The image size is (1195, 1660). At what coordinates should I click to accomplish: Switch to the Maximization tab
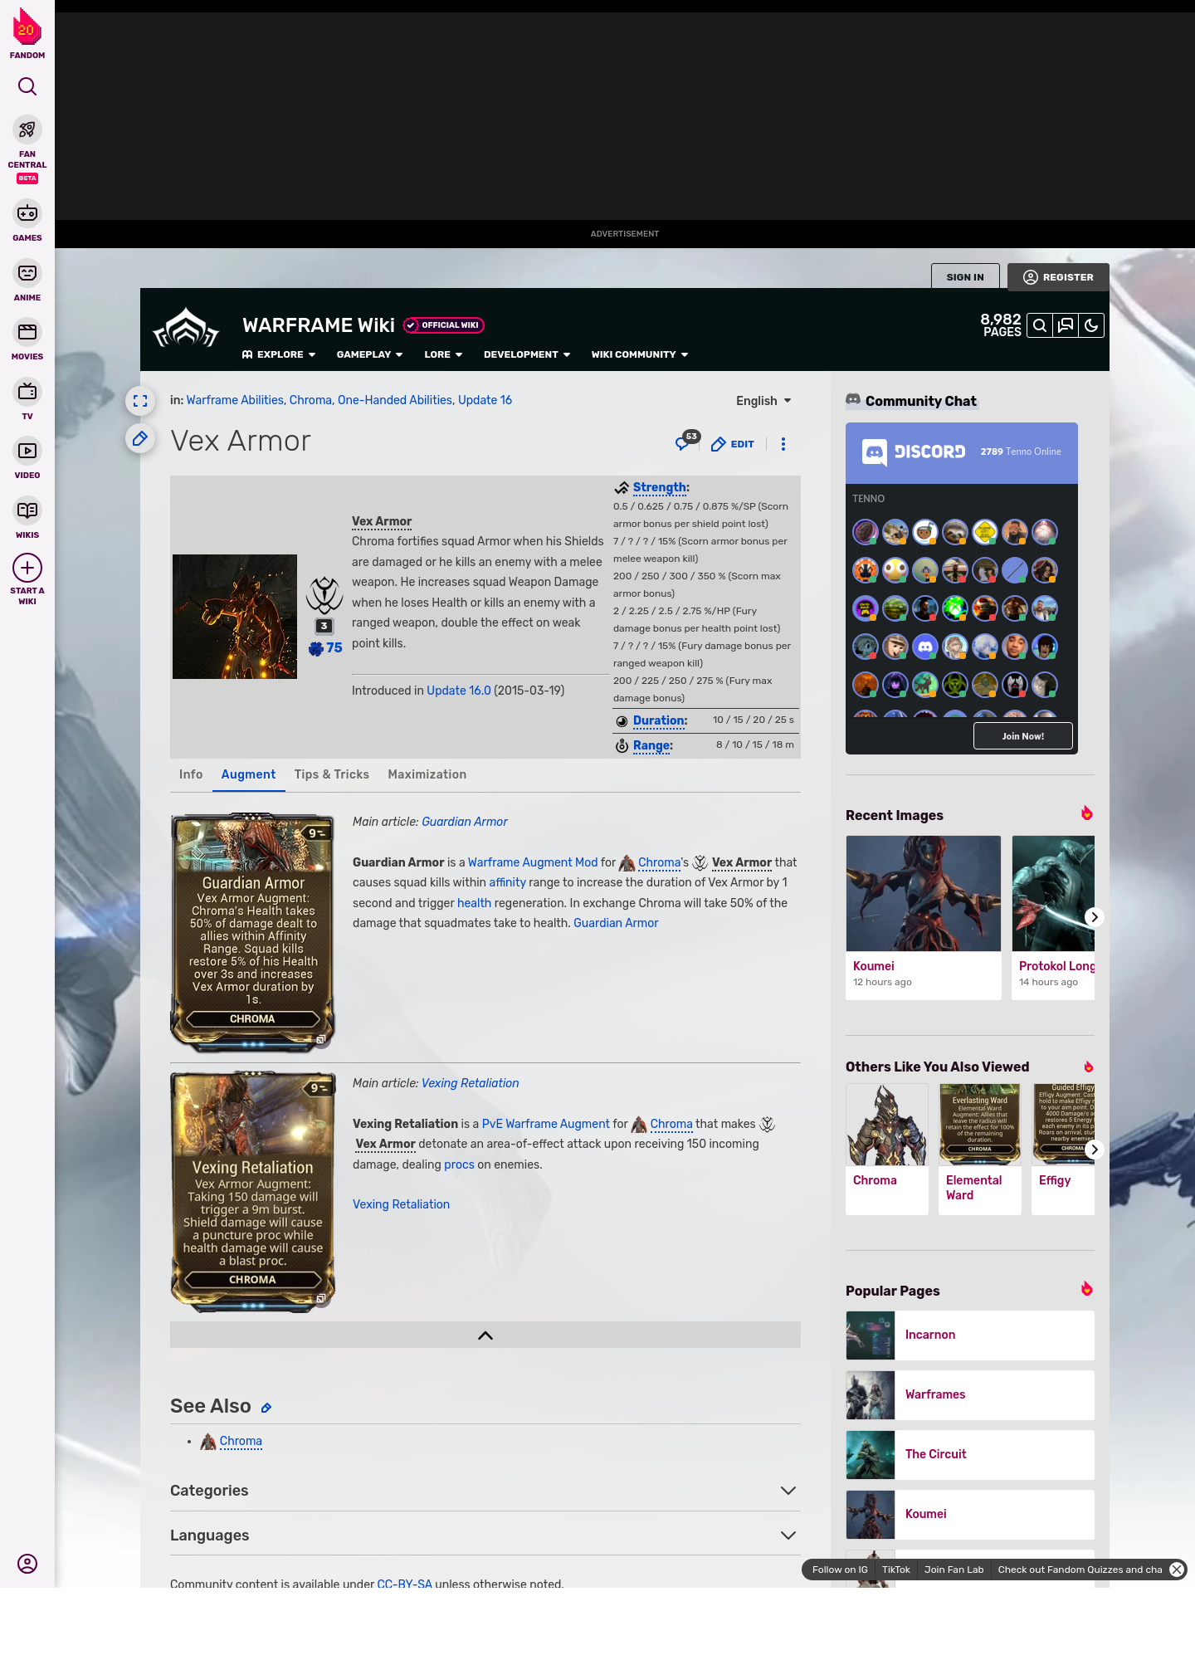[x=427, y=774]
